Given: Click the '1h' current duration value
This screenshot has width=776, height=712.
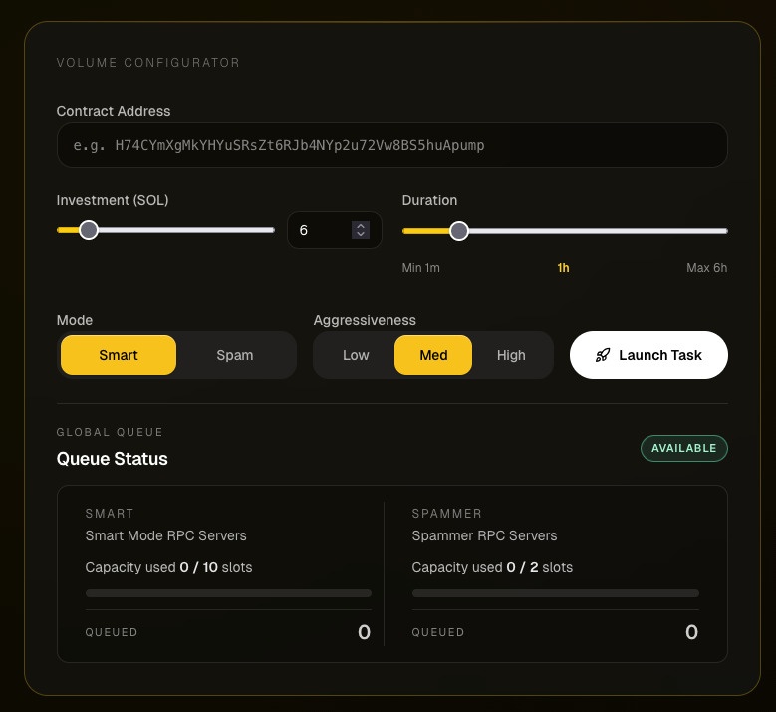Looking at the screenshot, I should (563, 268).
